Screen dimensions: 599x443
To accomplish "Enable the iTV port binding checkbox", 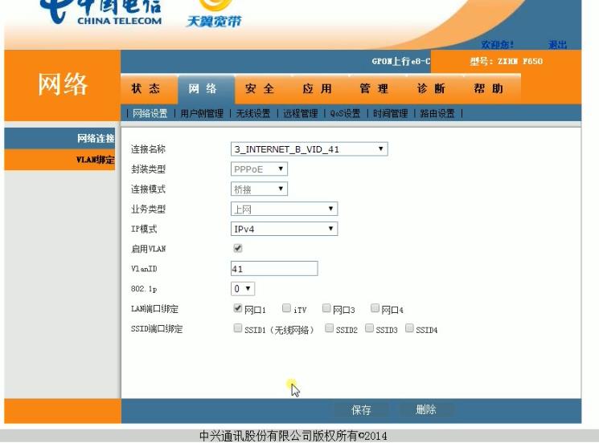I will (x=286, y=308).
